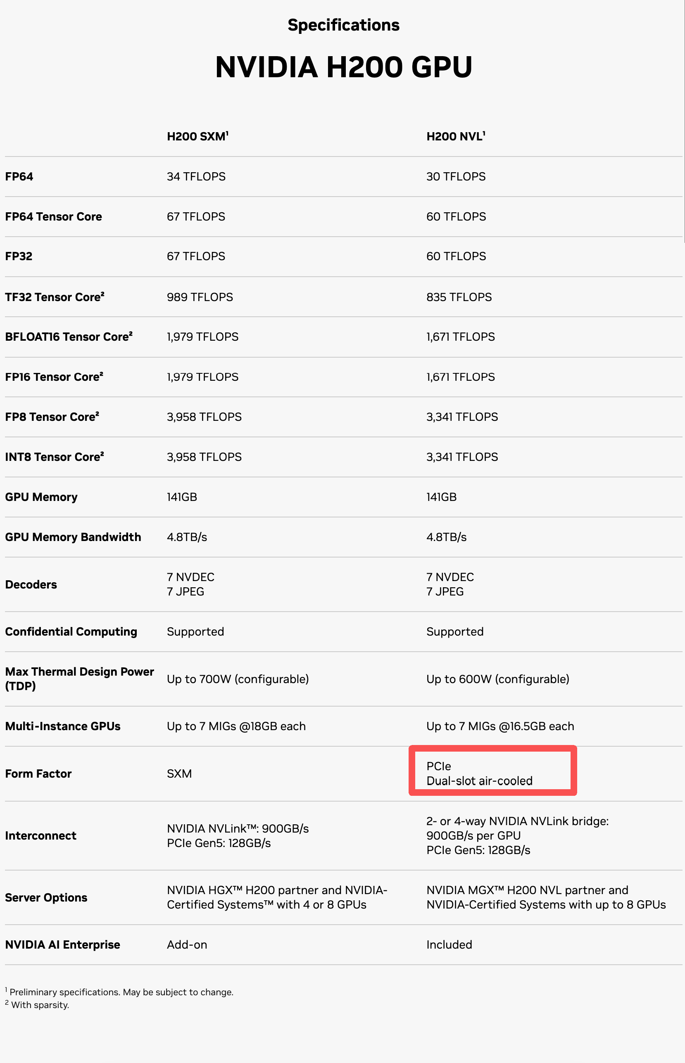Click the H200 NVL column header
The image size is (685, 1063).
(455, 136)
